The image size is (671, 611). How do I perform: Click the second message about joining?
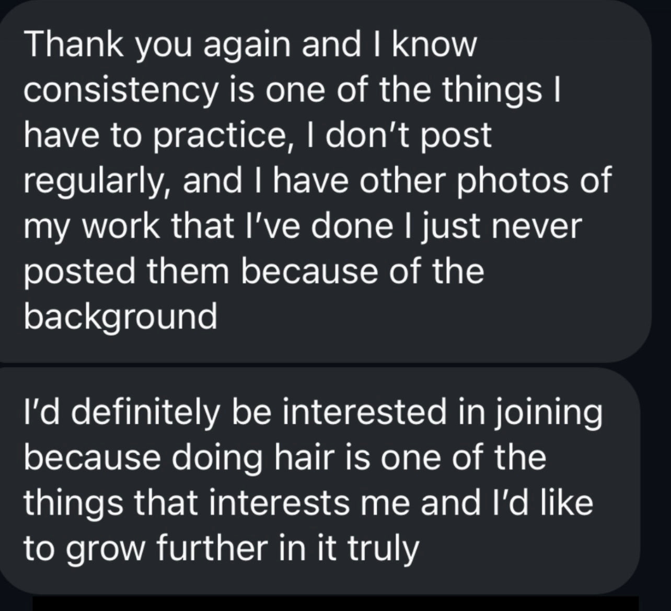point(319,480)
